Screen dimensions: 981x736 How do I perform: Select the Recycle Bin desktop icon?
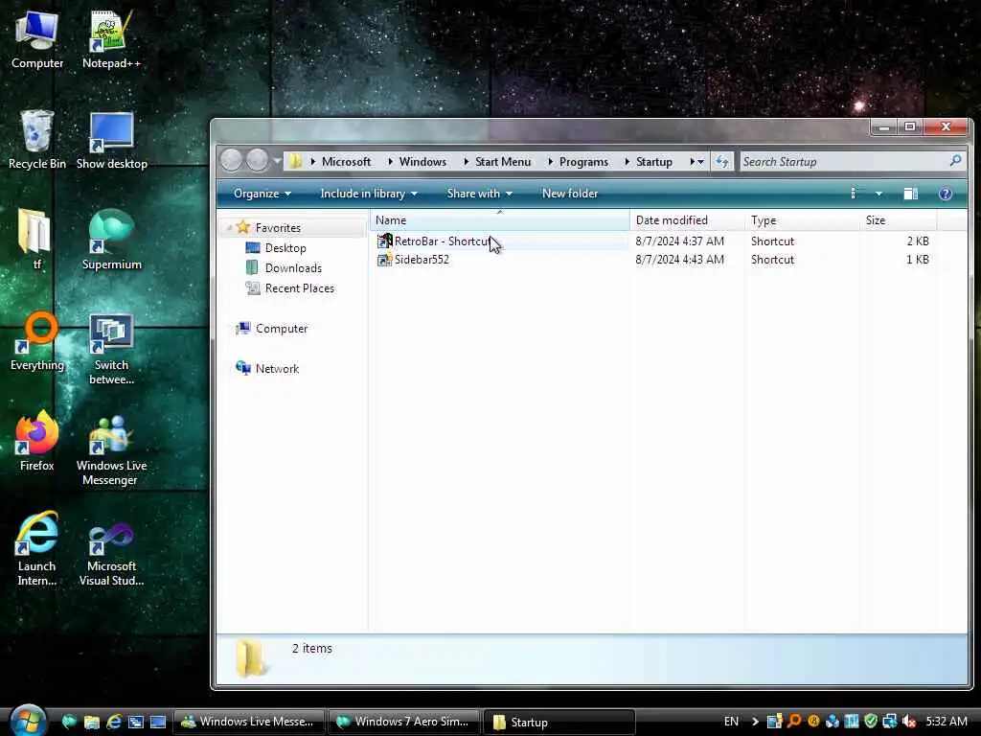(37, 139)
